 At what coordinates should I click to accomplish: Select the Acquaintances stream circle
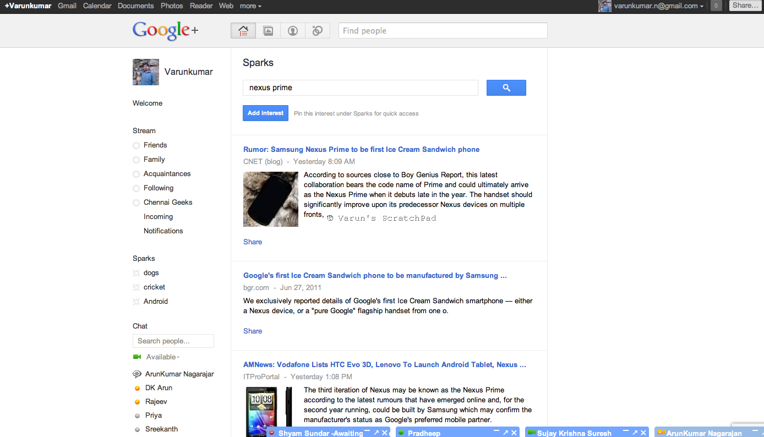(136, 174)
